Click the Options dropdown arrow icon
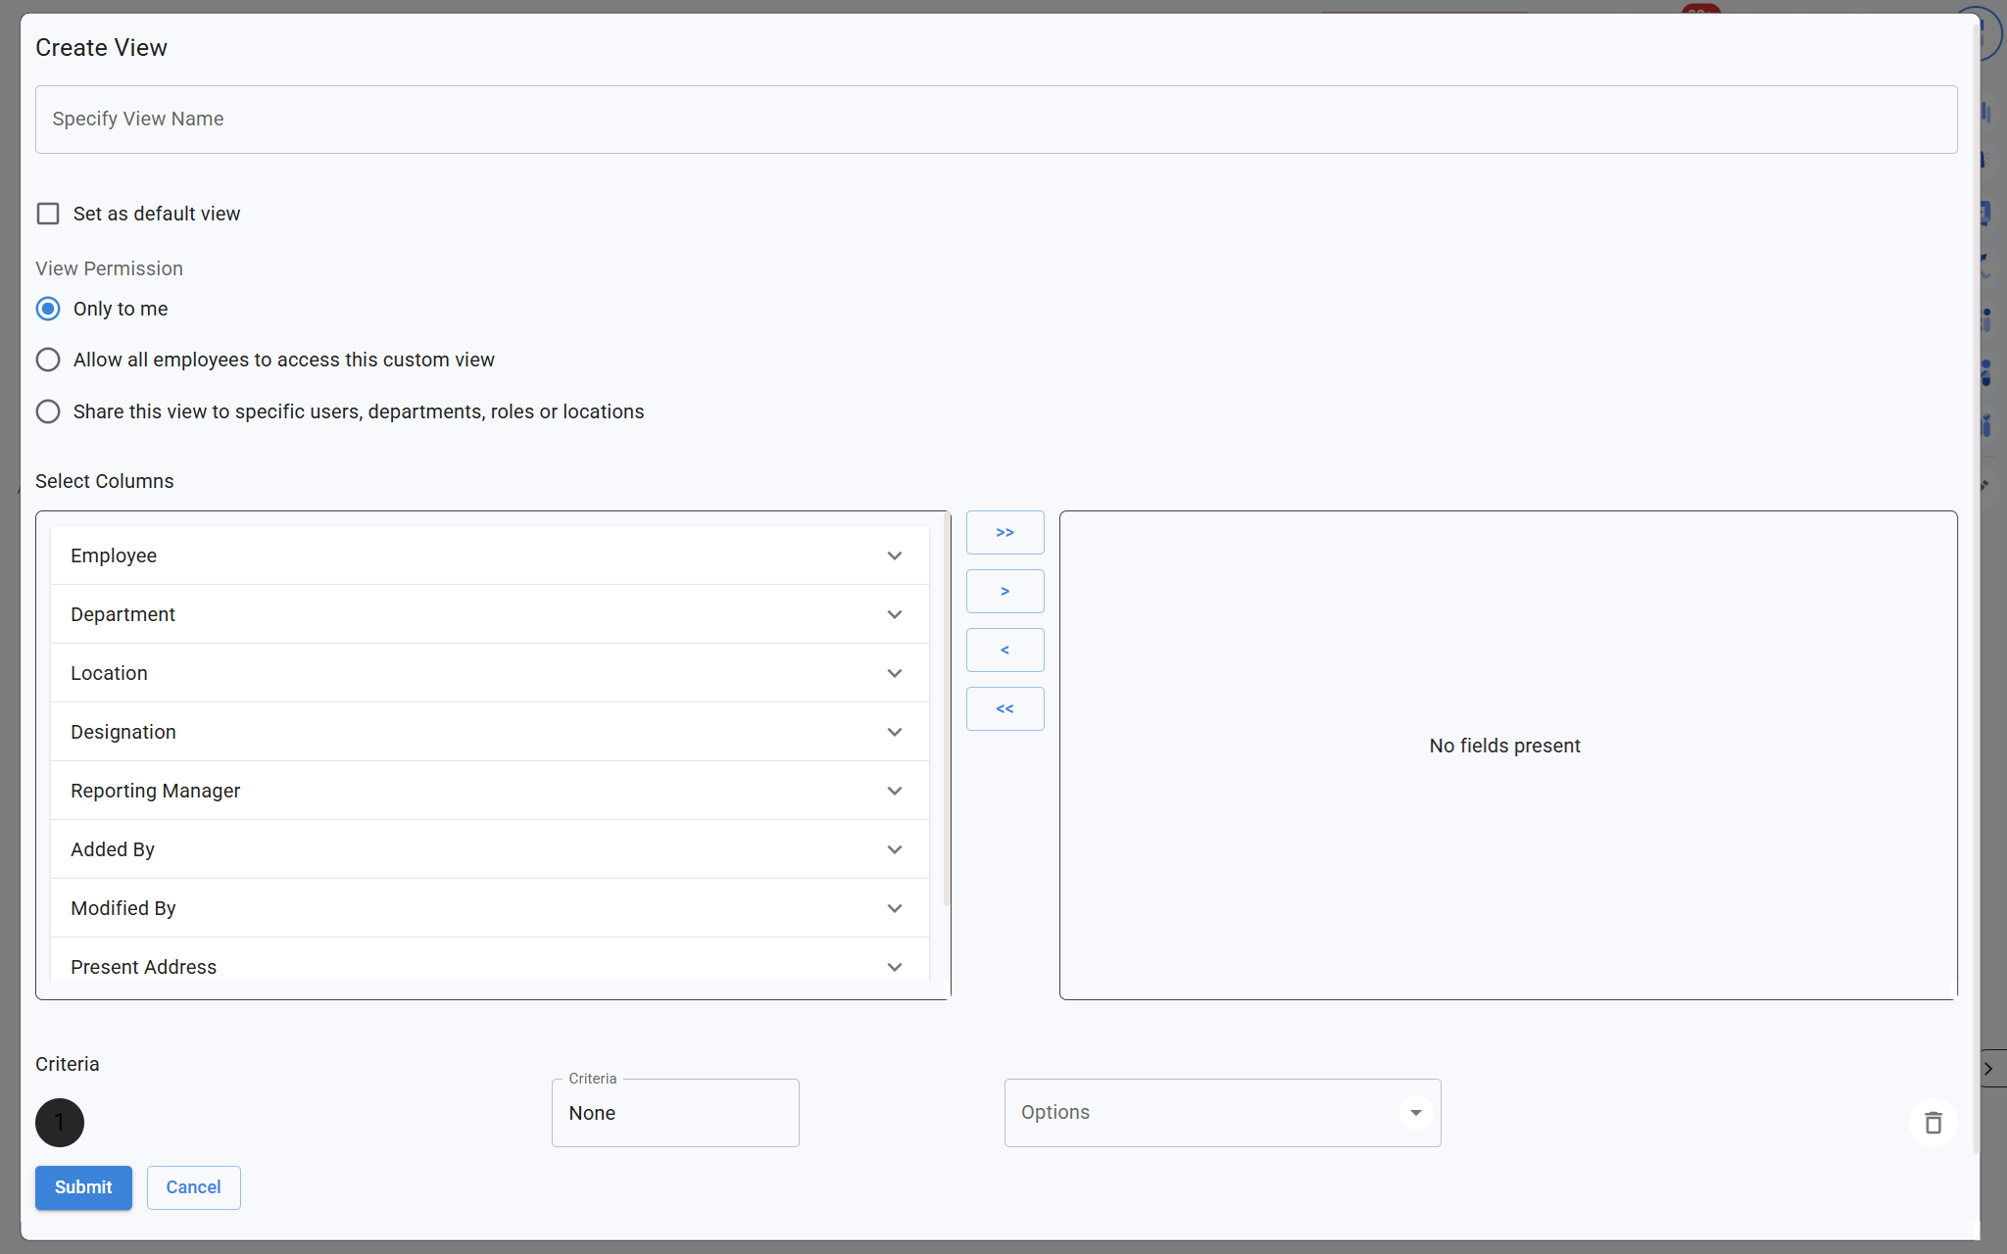 tap(1415, 1113)
